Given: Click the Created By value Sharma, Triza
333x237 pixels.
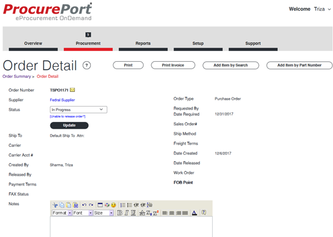Looking at the screenshot, I should pos(61,165).
